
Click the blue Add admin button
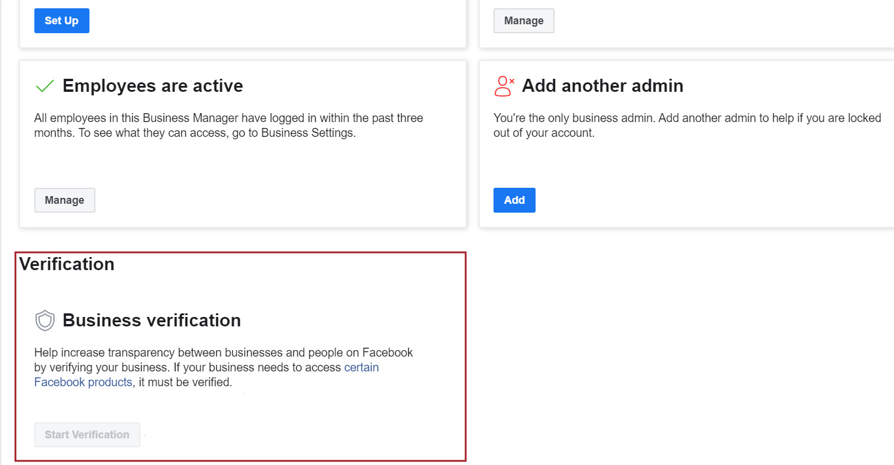pos(514,200)
